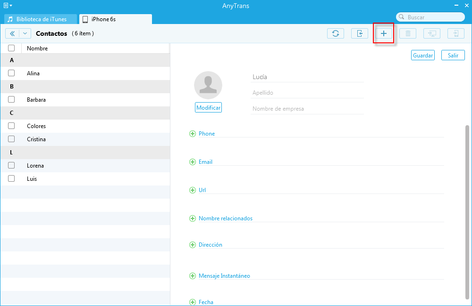Click the section header letter L
The width and height of the screenshot is (472, 306).
point(11,152)
